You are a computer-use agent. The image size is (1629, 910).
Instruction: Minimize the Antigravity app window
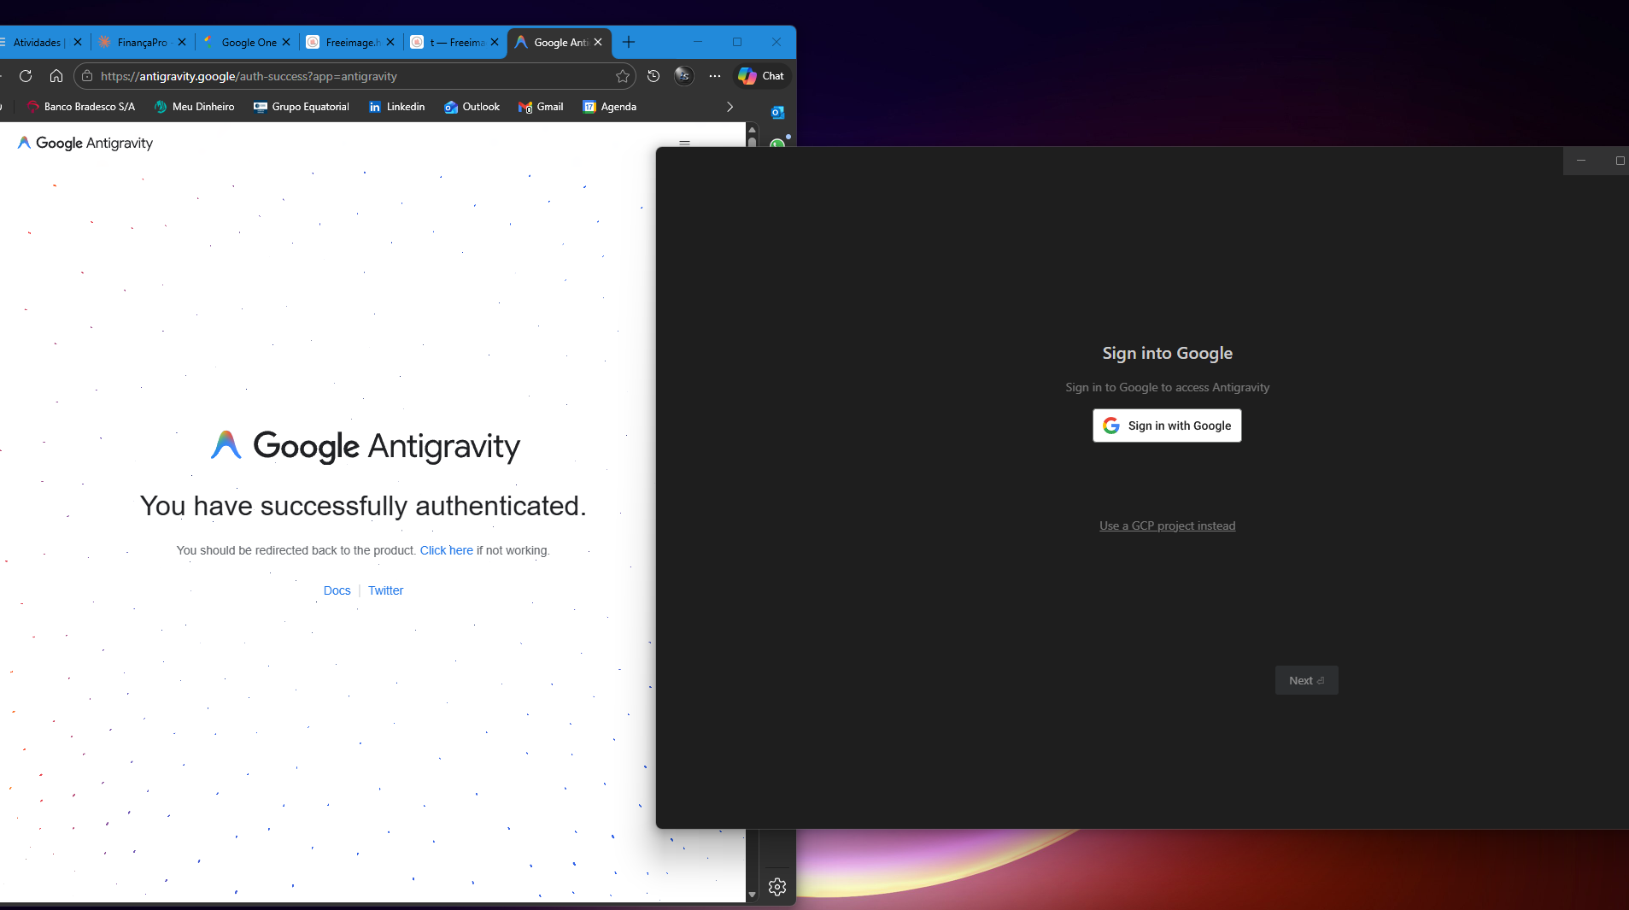coord(1581,161)
